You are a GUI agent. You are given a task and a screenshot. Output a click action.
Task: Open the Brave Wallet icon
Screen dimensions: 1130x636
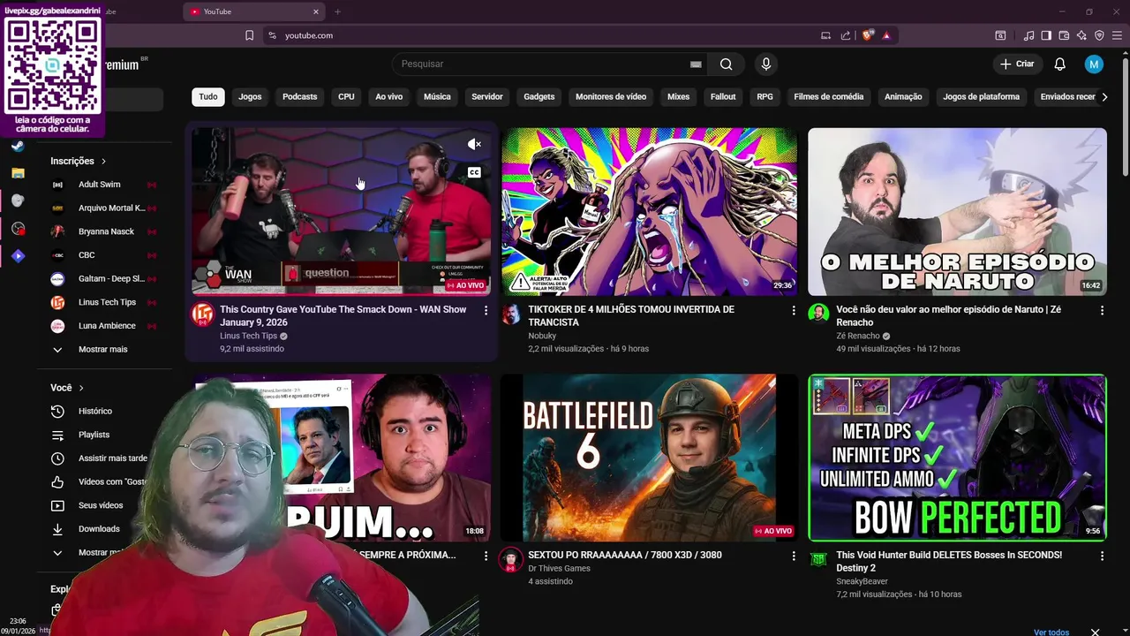tap(1064, 35)
